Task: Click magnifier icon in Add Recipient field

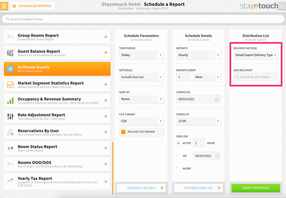Action: (237, 77)
